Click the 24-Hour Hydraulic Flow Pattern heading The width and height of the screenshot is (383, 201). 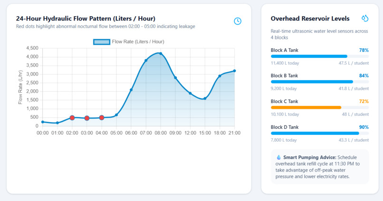pos(86,19)
